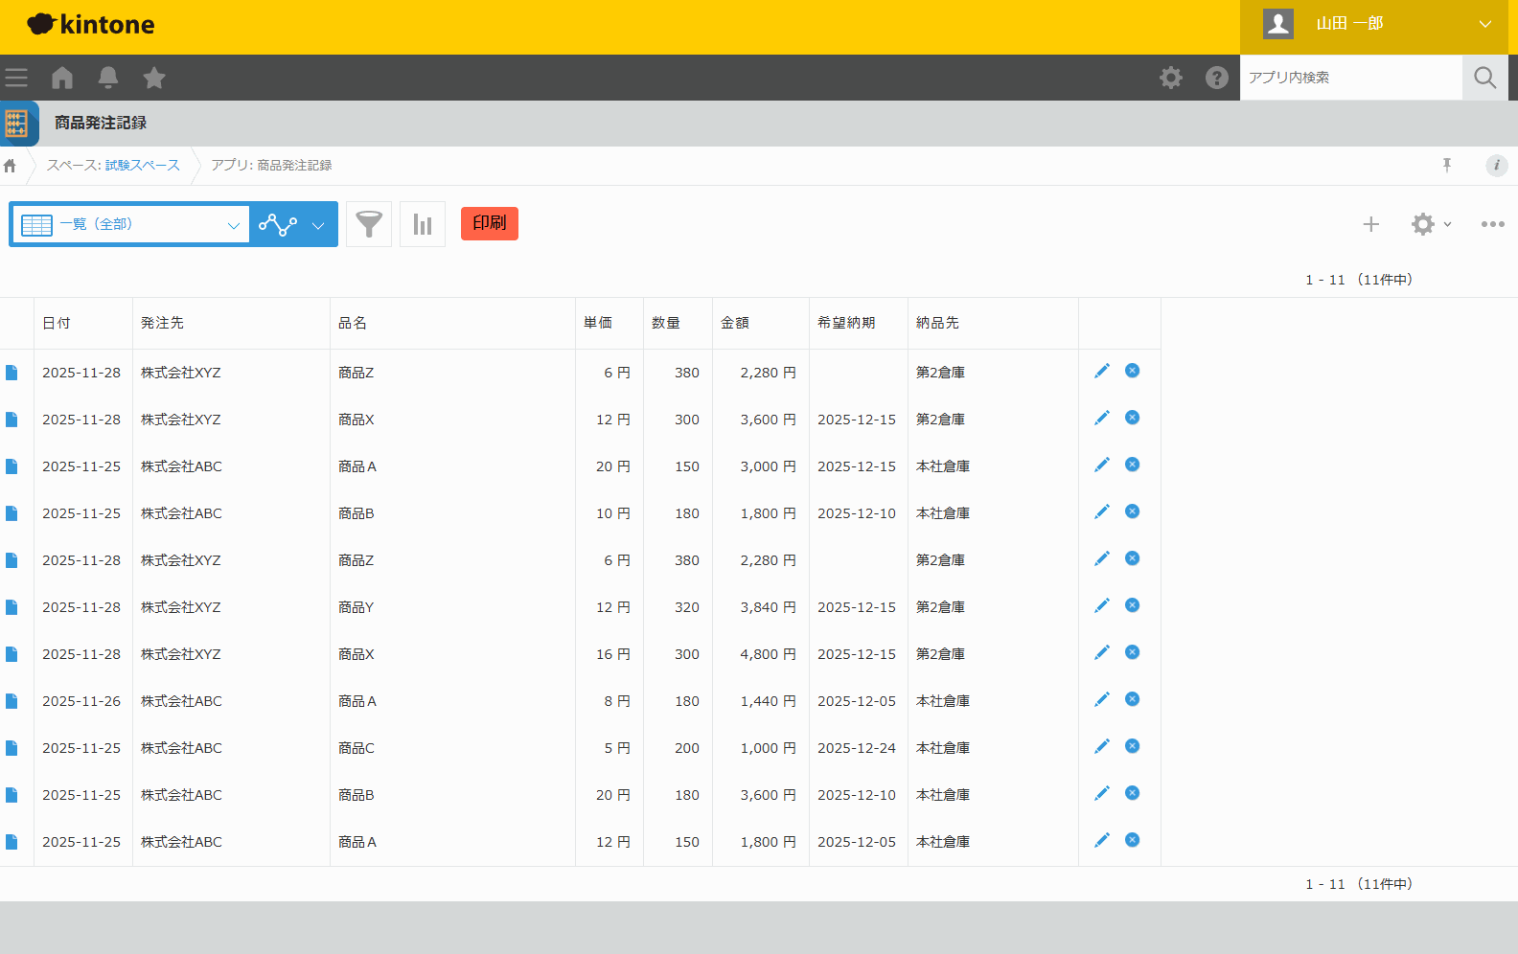Pin the app with the pushpin icon

pyautogui.click(x=1447, y=166)
